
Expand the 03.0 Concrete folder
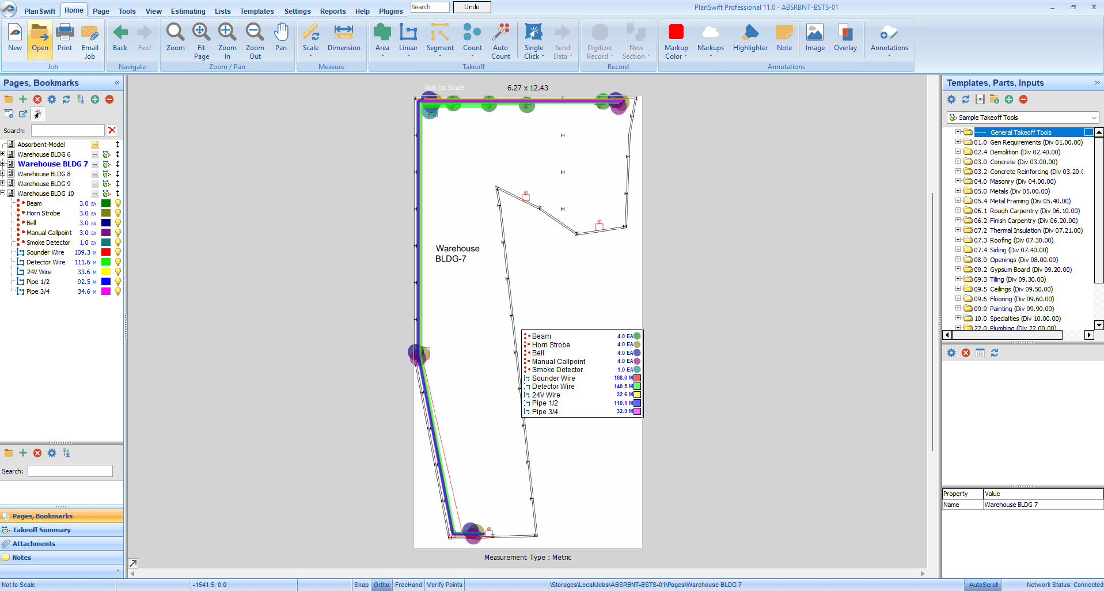pyautogui.click(x=958, y=161)
